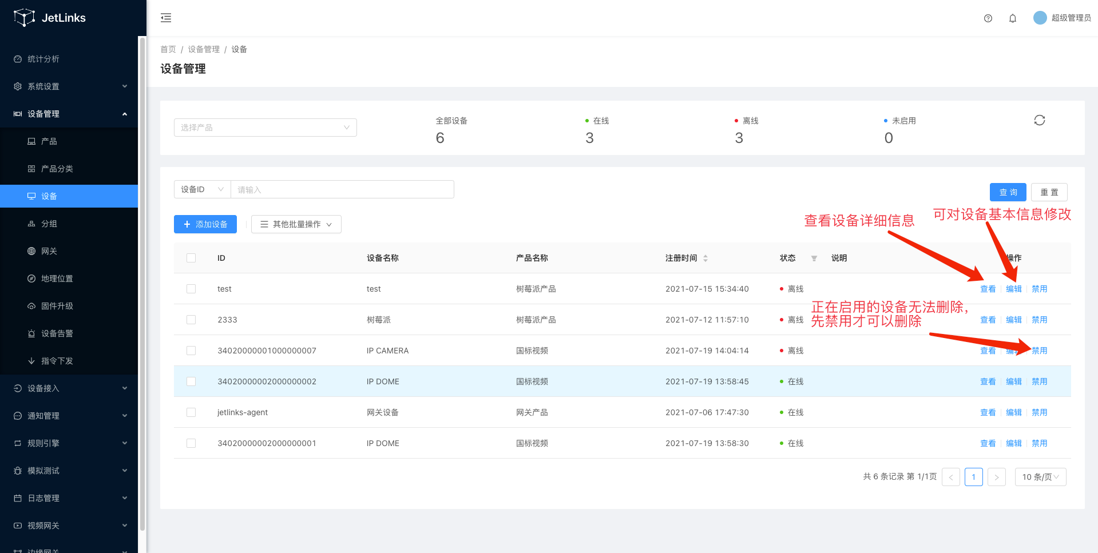Open 分组 submenu item
This screenshot has width=1098, height=553.
click(x=69, y=224)
